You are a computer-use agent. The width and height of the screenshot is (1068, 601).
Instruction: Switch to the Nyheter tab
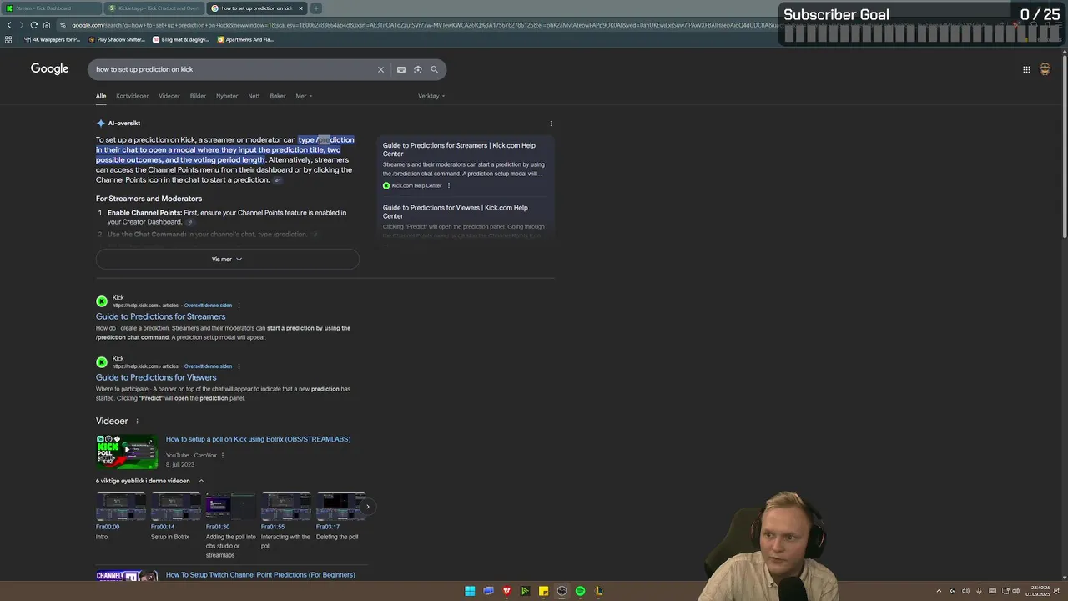pos(227,96)
